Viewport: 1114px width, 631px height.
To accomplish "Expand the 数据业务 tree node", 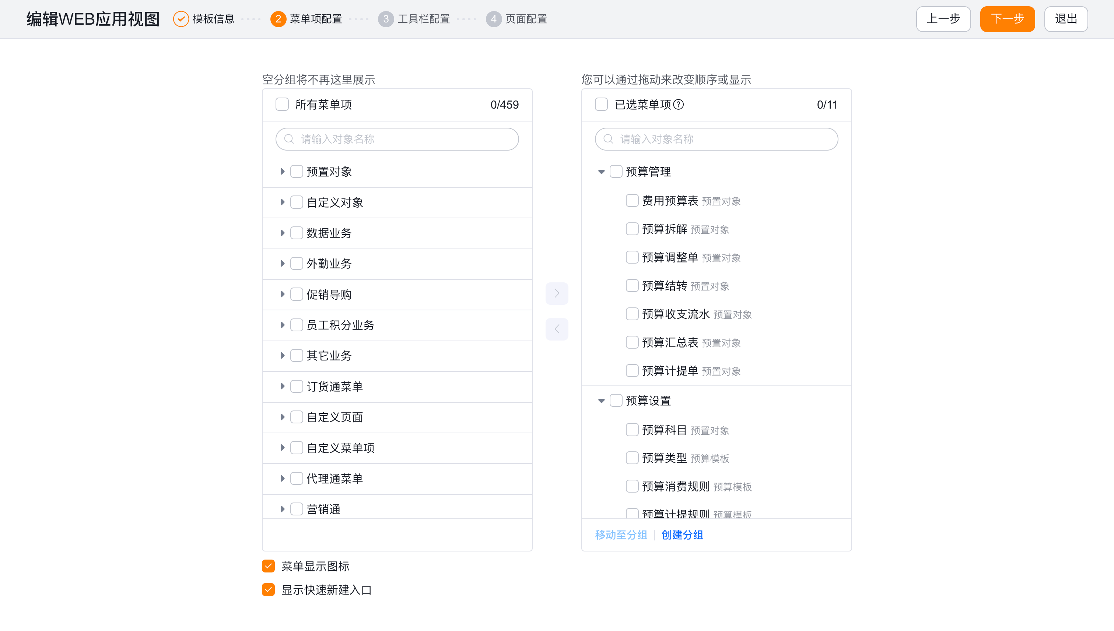I will (282, 233).
